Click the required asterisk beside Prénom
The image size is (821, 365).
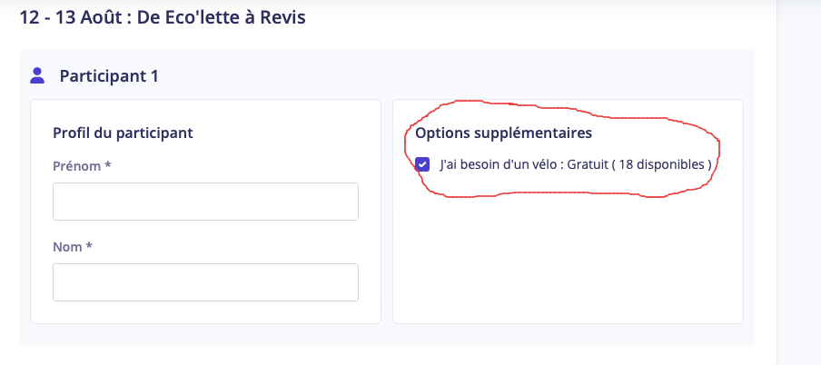tap(108, 165)
